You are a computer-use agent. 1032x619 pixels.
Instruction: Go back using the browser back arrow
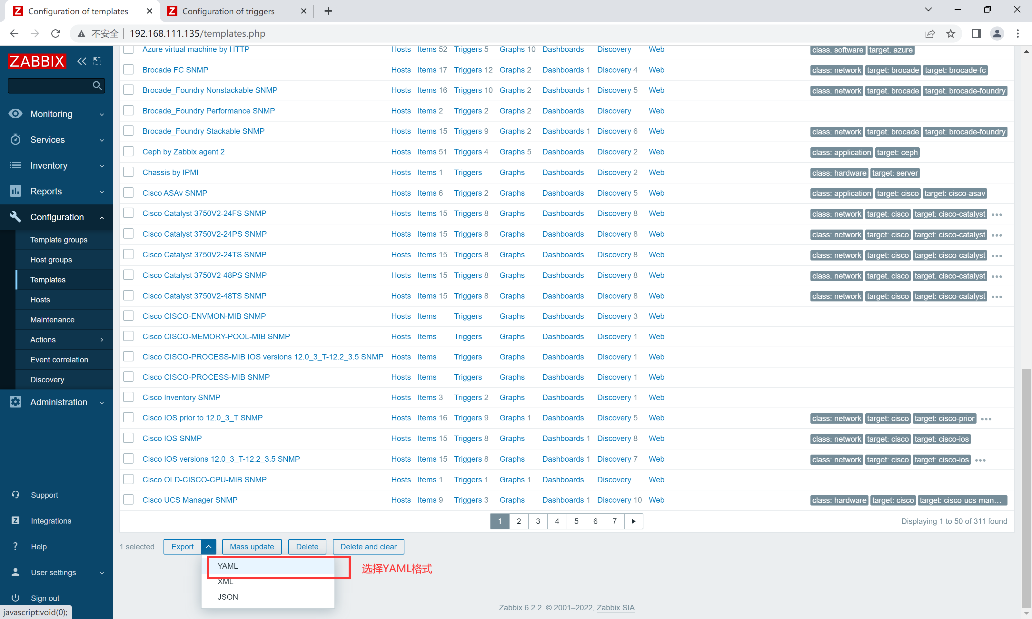tap(14, 34)
